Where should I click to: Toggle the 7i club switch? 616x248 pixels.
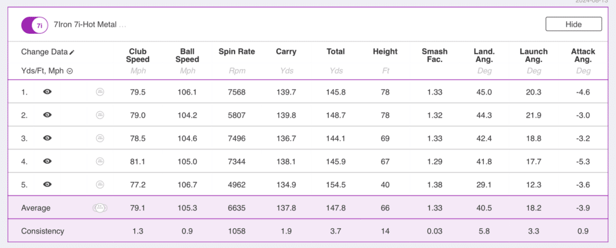point(34,25)
